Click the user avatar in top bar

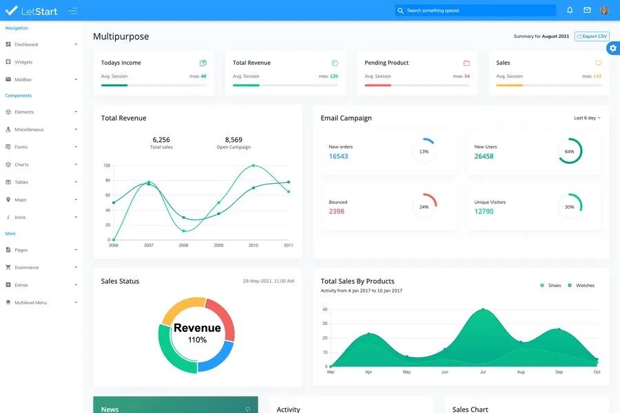point(604,10)
